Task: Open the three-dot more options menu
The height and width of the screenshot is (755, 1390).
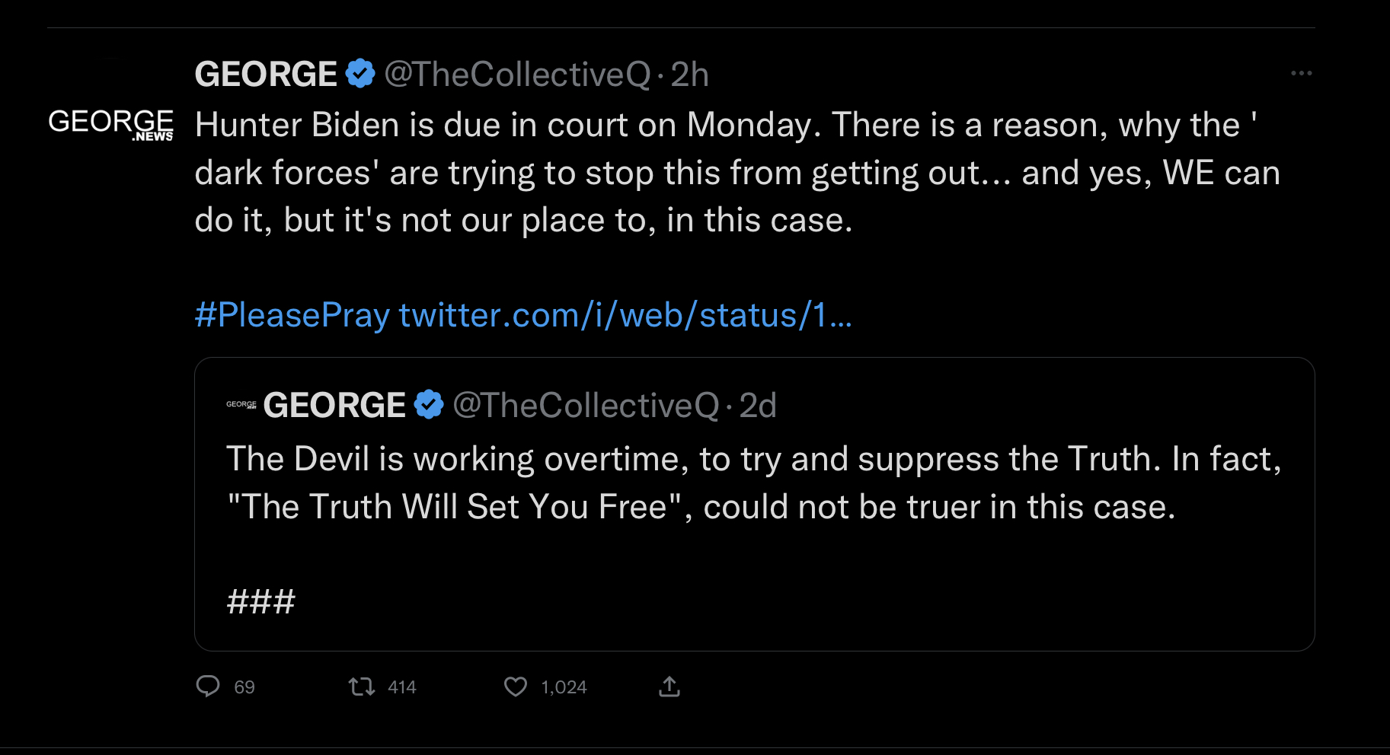Action: 1301,73
